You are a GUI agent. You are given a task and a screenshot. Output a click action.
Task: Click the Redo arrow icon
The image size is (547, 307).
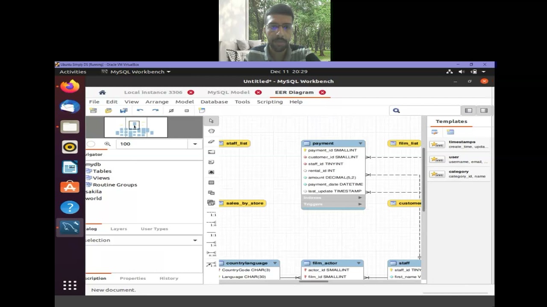pos(155,110)
